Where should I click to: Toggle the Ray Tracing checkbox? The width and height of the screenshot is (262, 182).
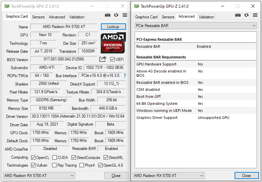54,165
